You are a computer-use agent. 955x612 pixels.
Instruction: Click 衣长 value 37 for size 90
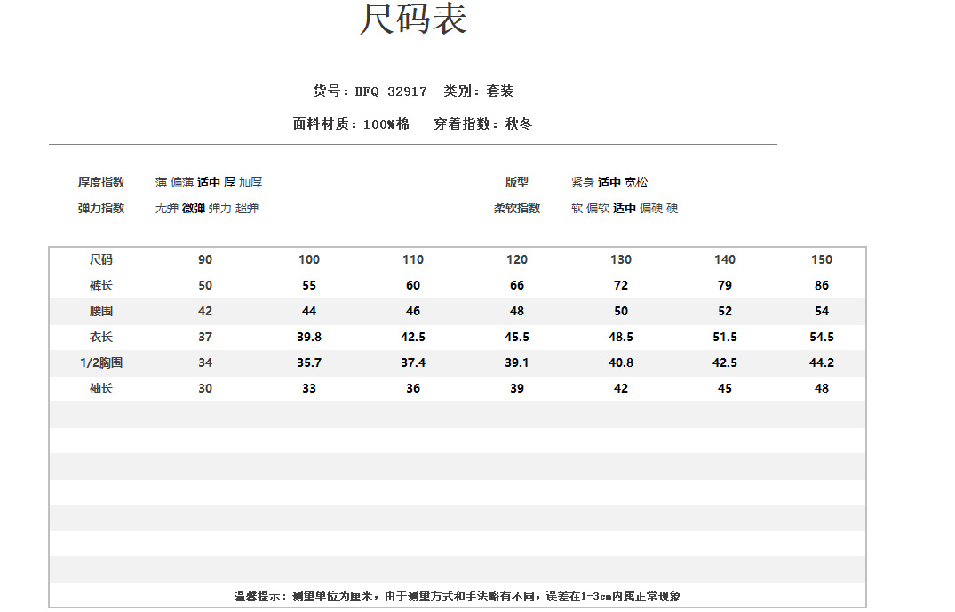click(x=205, y=337)
